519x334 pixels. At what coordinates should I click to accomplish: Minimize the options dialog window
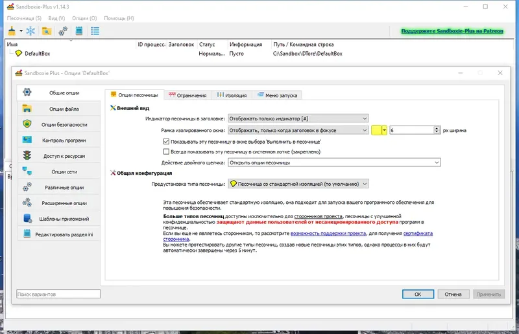point(461,72)
